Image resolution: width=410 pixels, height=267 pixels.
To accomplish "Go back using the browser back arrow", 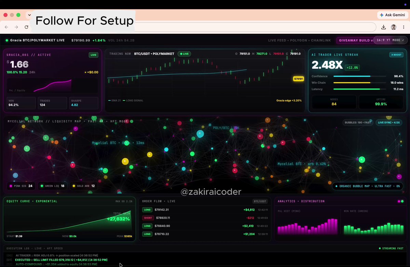I will (6, 27).
